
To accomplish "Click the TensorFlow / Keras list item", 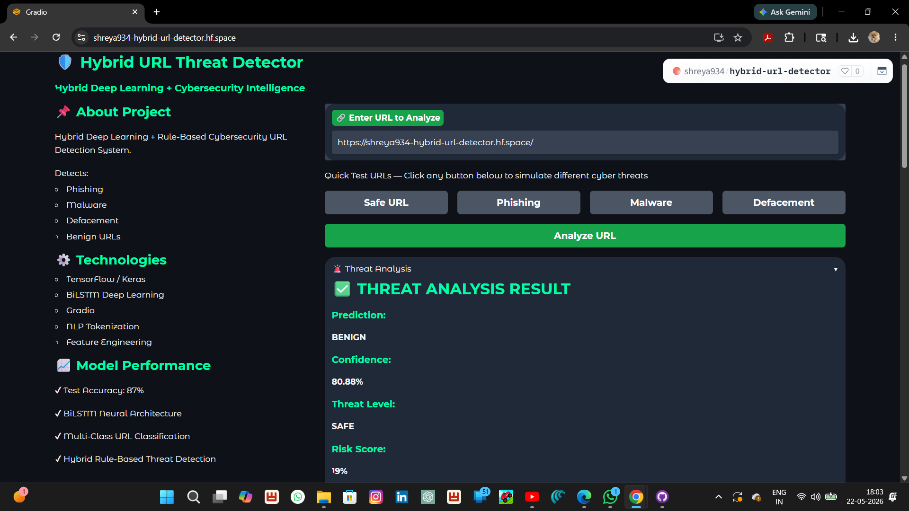I will coord(106,279).
